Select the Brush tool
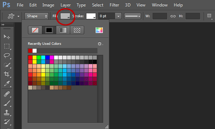 tap(7, 103)
